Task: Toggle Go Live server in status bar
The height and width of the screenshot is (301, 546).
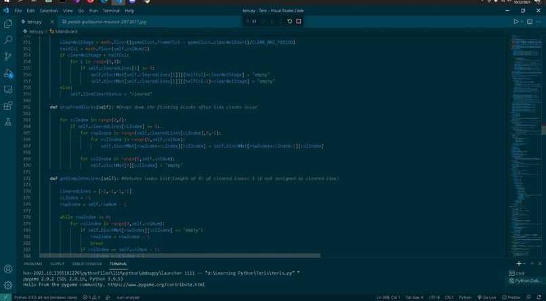Action: [486, 297]
